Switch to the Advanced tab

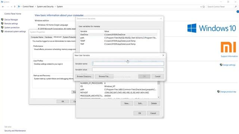(x=58, y=37)
